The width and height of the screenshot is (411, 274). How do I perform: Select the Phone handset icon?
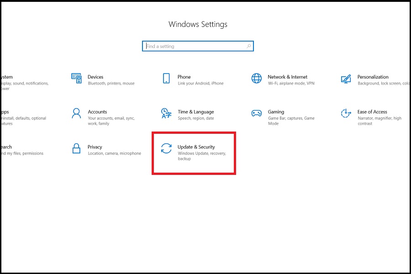pos(166,78)
